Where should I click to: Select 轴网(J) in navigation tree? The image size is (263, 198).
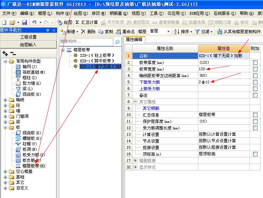[x=30, y=67]
